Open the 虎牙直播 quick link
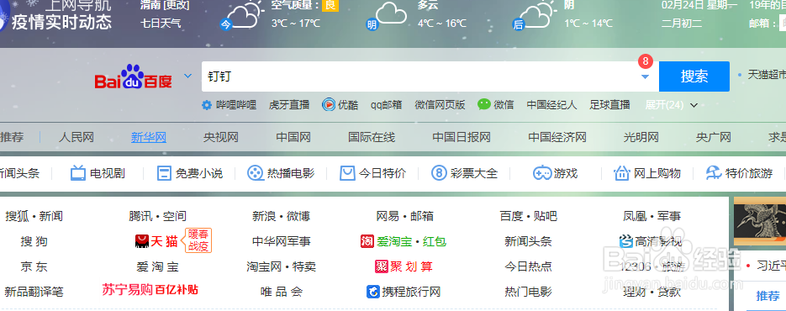 (289, 105)
